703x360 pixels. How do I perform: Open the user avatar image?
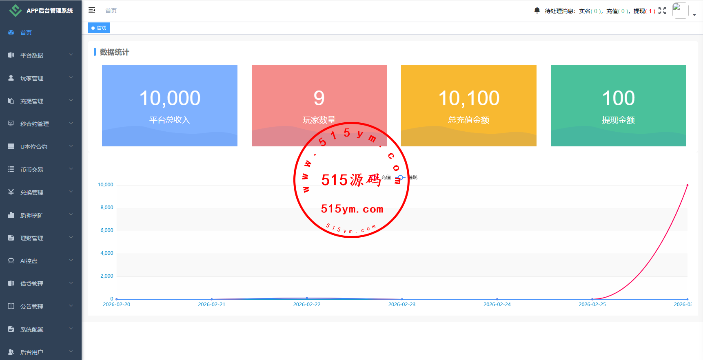679,10
